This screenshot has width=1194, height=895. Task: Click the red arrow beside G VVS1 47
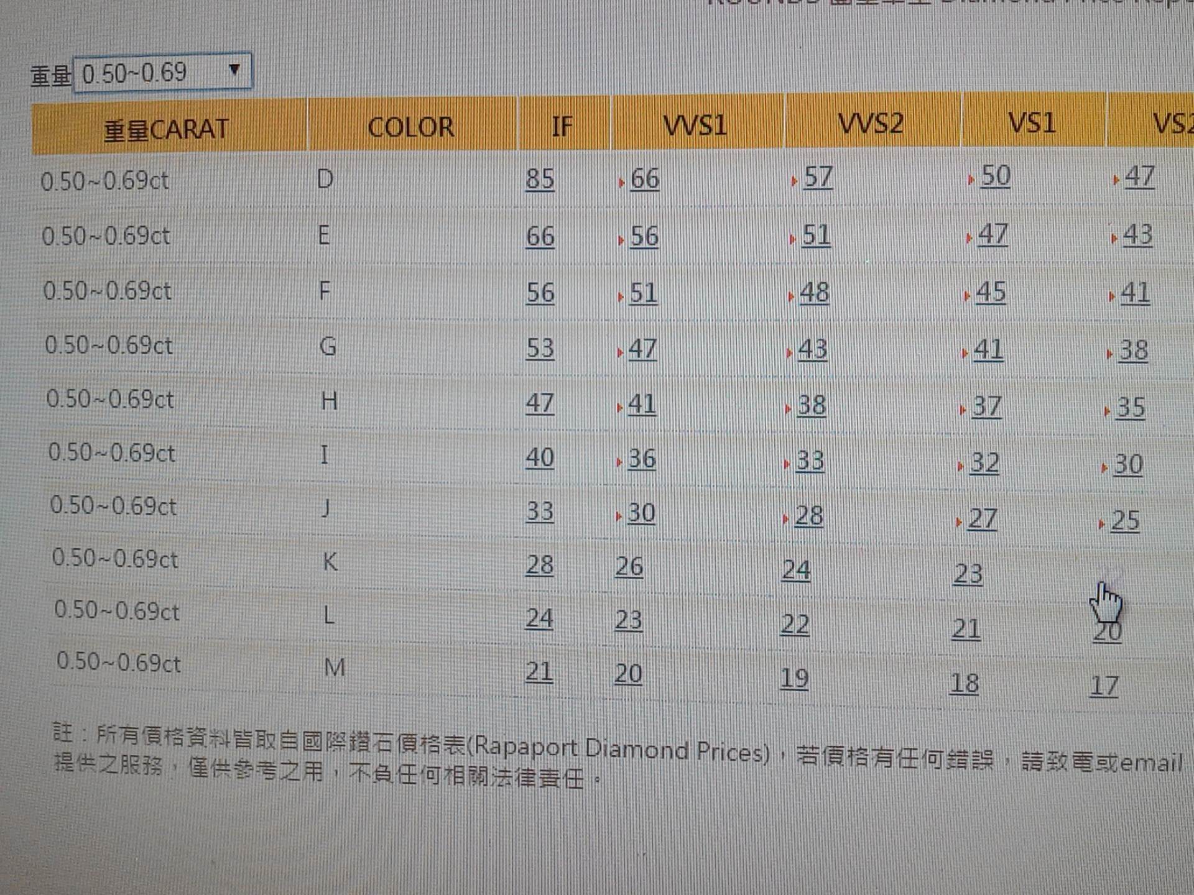[620, 353]
